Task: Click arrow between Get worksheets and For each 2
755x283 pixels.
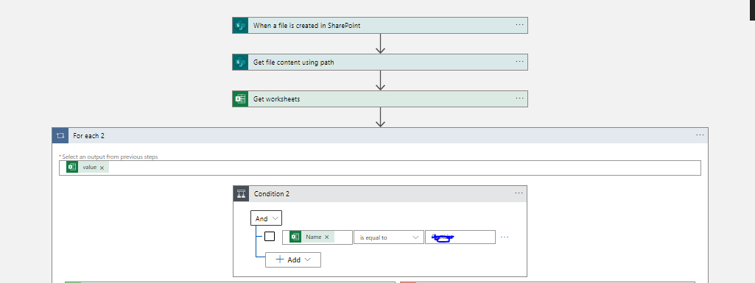Action: point(380,117)
